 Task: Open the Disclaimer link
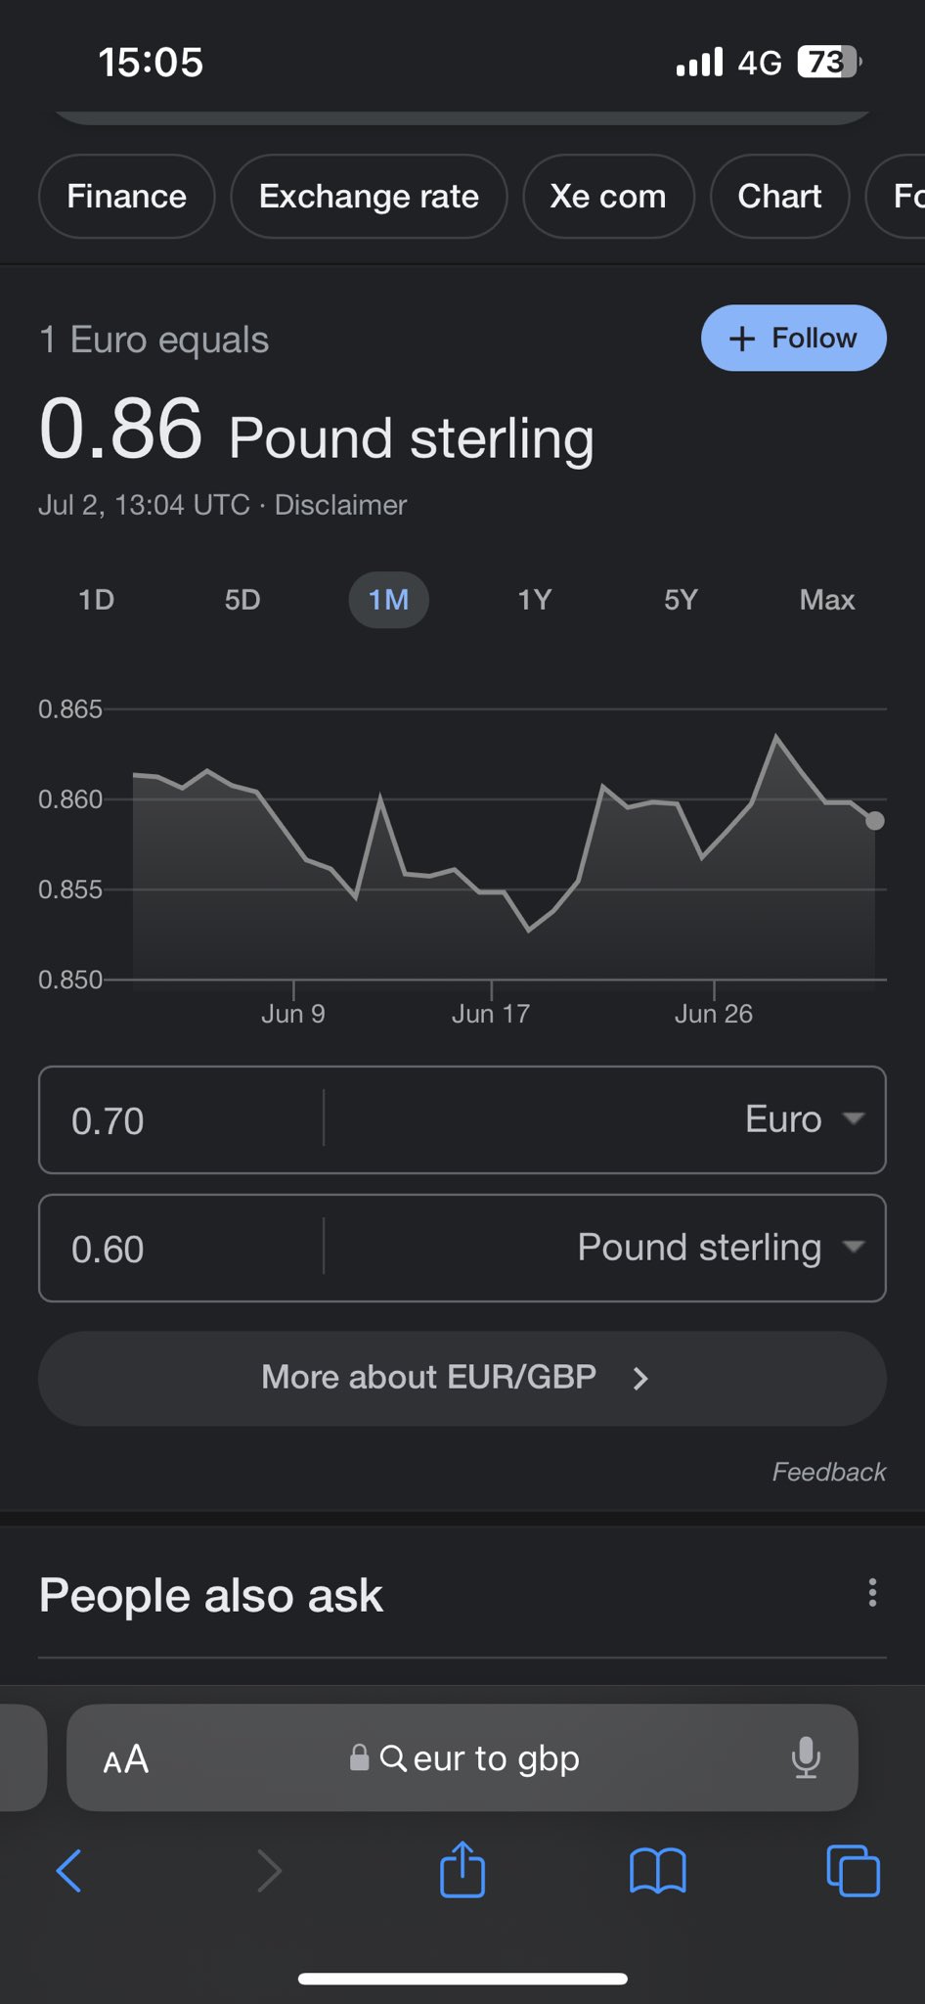tap(340, 505)
